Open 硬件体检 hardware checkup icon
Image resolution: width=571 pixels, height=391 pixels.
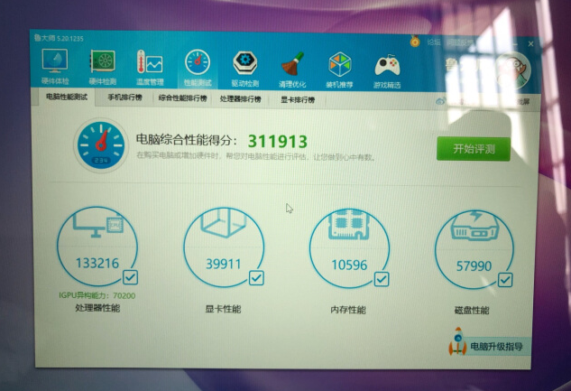point(55,67)
